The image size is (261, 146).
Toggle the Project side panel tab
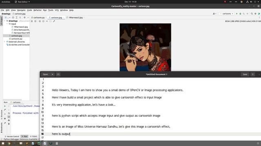click(x=2, y=21)
